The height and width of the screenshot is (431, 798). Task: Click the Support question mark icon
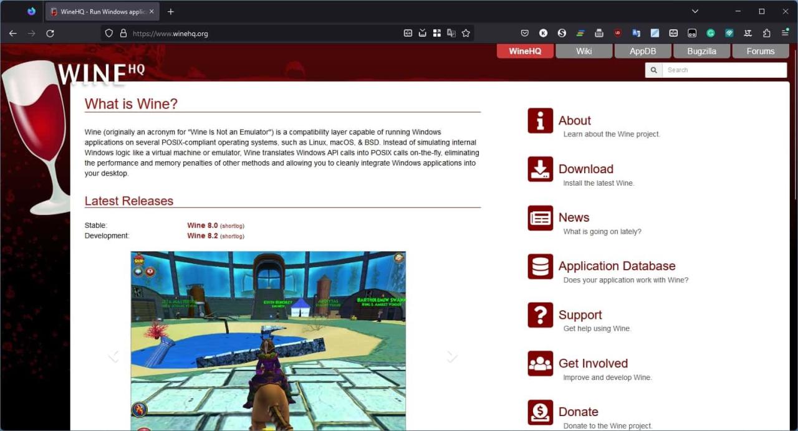(540, 315)
